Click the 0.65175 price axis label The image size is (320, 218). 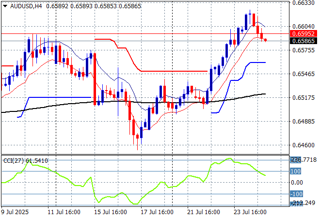(304, 98)
